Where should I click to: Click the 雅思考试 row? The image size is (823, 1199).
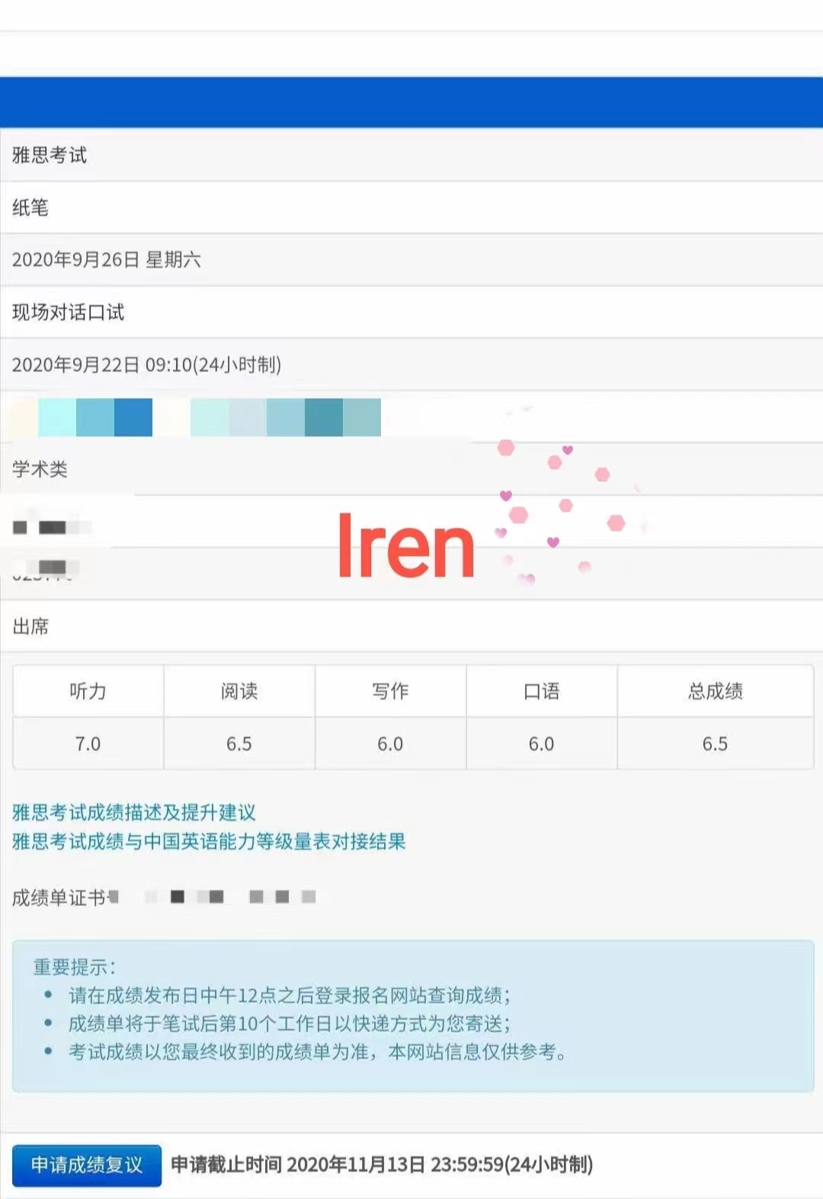[411, 155]
